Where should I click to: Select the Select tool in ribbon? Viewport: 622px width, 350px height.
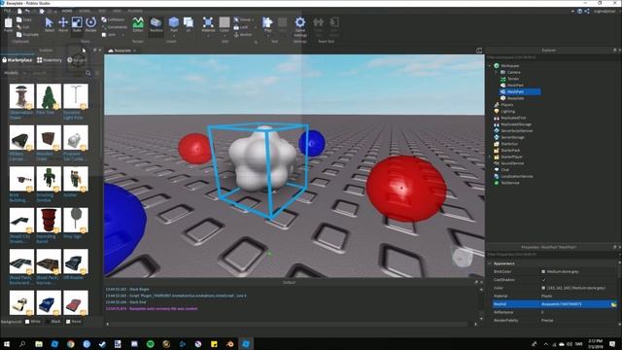(49, 24)
